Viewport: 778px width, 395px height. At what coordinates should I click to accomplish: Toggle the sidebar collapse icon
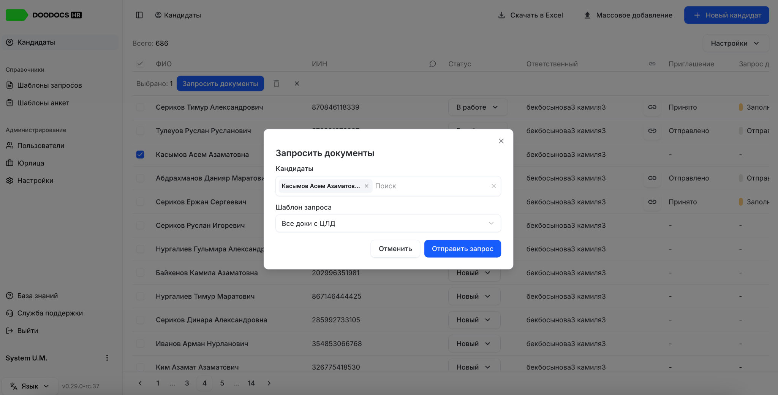[139, 15]
